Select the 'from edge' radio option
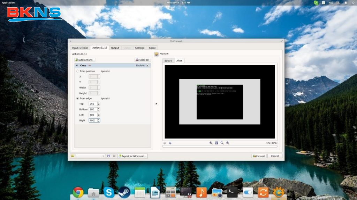 click(x=77, y=98)
